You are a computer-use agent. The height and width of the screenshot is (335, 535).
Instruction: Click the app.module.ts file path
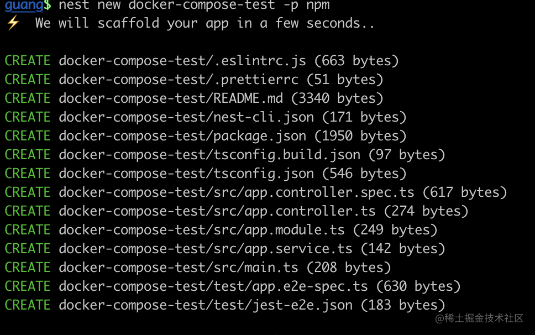pos(202,230)
